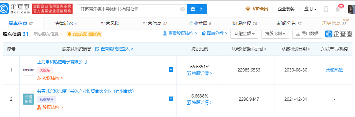Expand the plus icon for 上海申和热磁电子
The width and height of the screenshot is (355, 117).
[x=171, y=70]
